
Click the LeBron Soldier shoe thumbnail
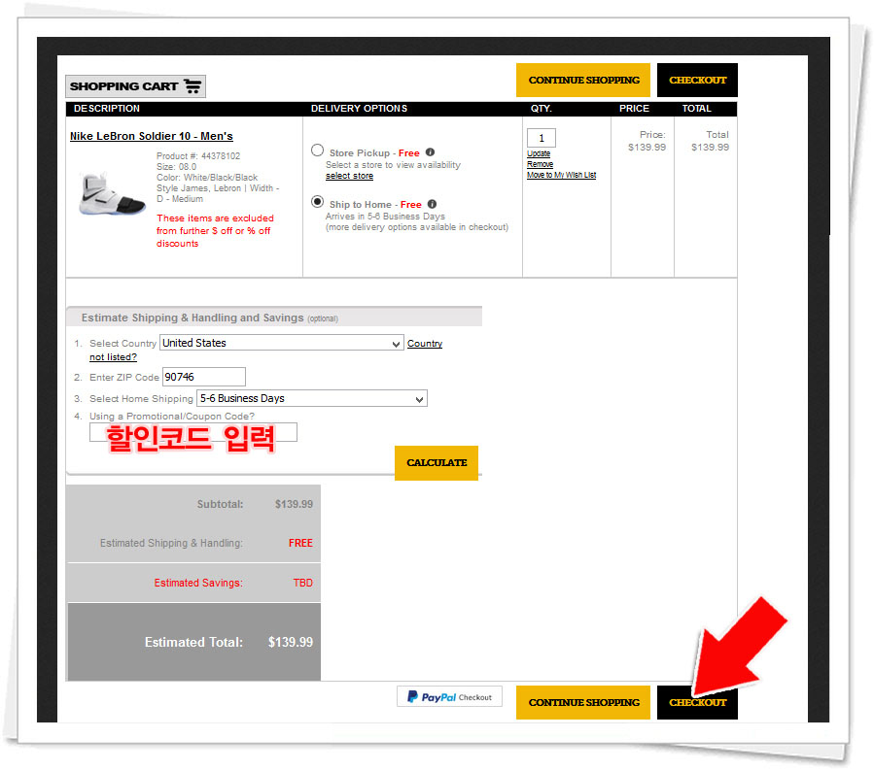tap(112, 195)
